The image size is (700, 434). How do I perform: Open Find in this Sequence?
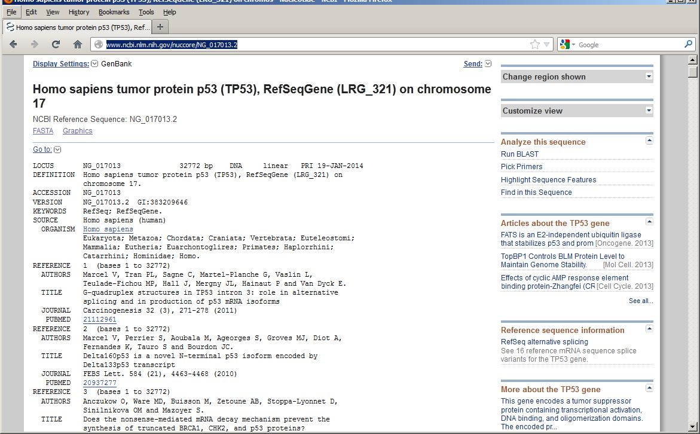(x=536, y=192)
